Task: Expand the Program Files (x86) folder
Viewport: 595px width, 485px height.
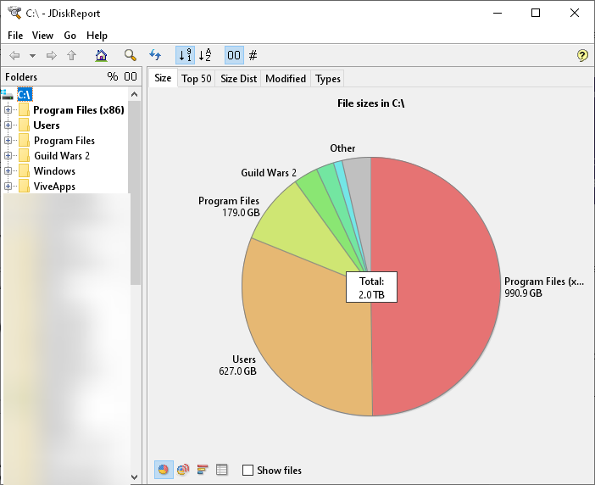Action: tap(8, 110)
